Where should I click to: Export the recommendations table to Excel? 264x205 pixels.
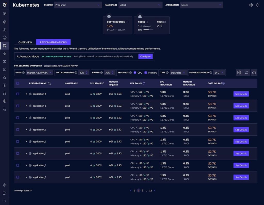[x=239, y=73]
